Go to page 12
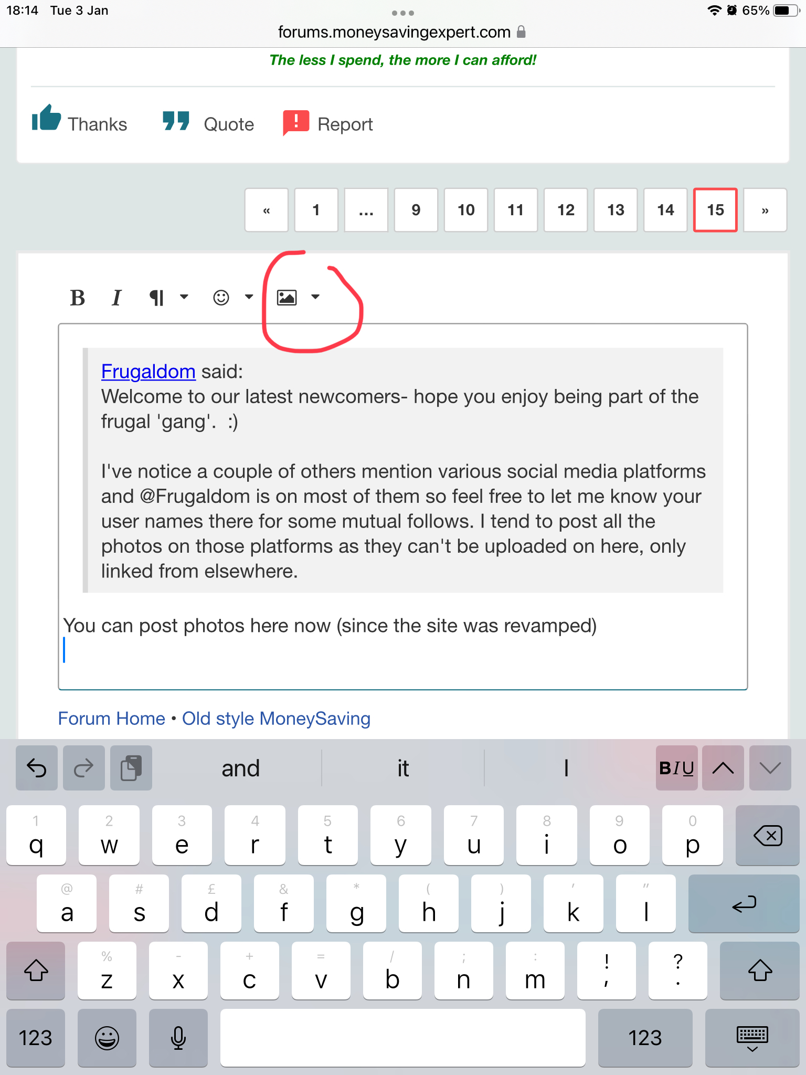The image size is (806, 1075). pyautogui.click(x=566, y=210)
